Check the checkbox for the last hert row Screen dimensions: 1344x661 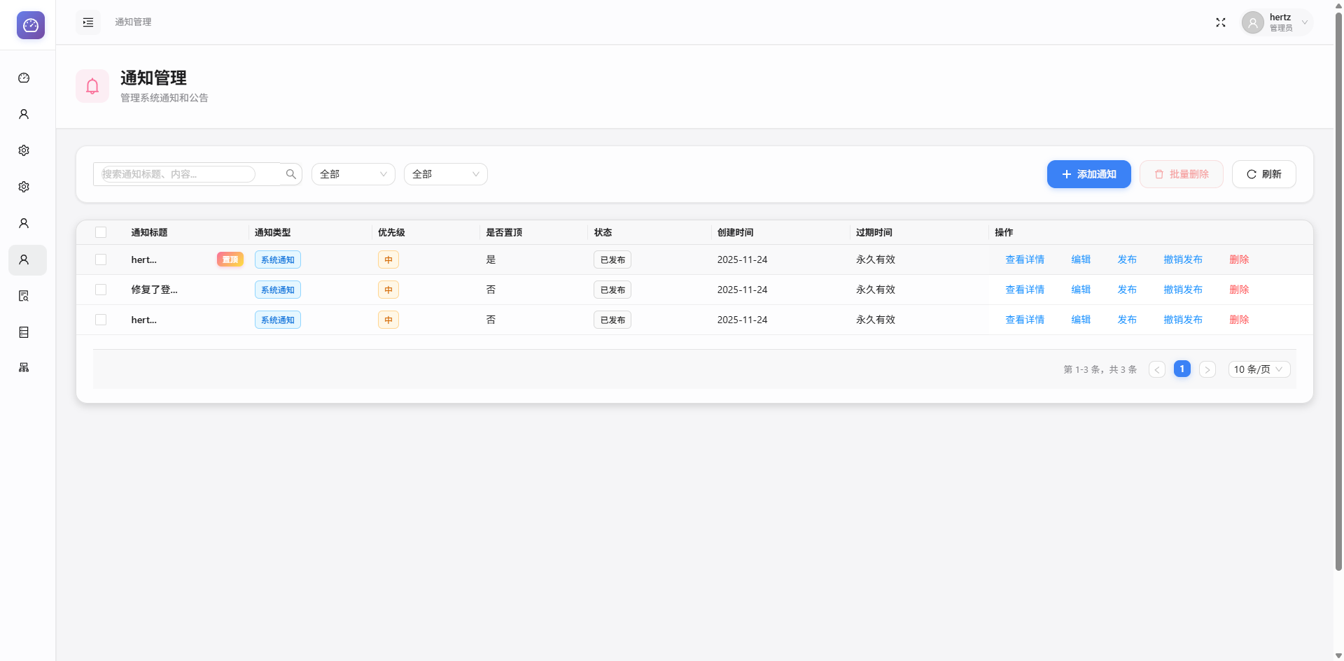pyautogui.click(x=101, y=319)
